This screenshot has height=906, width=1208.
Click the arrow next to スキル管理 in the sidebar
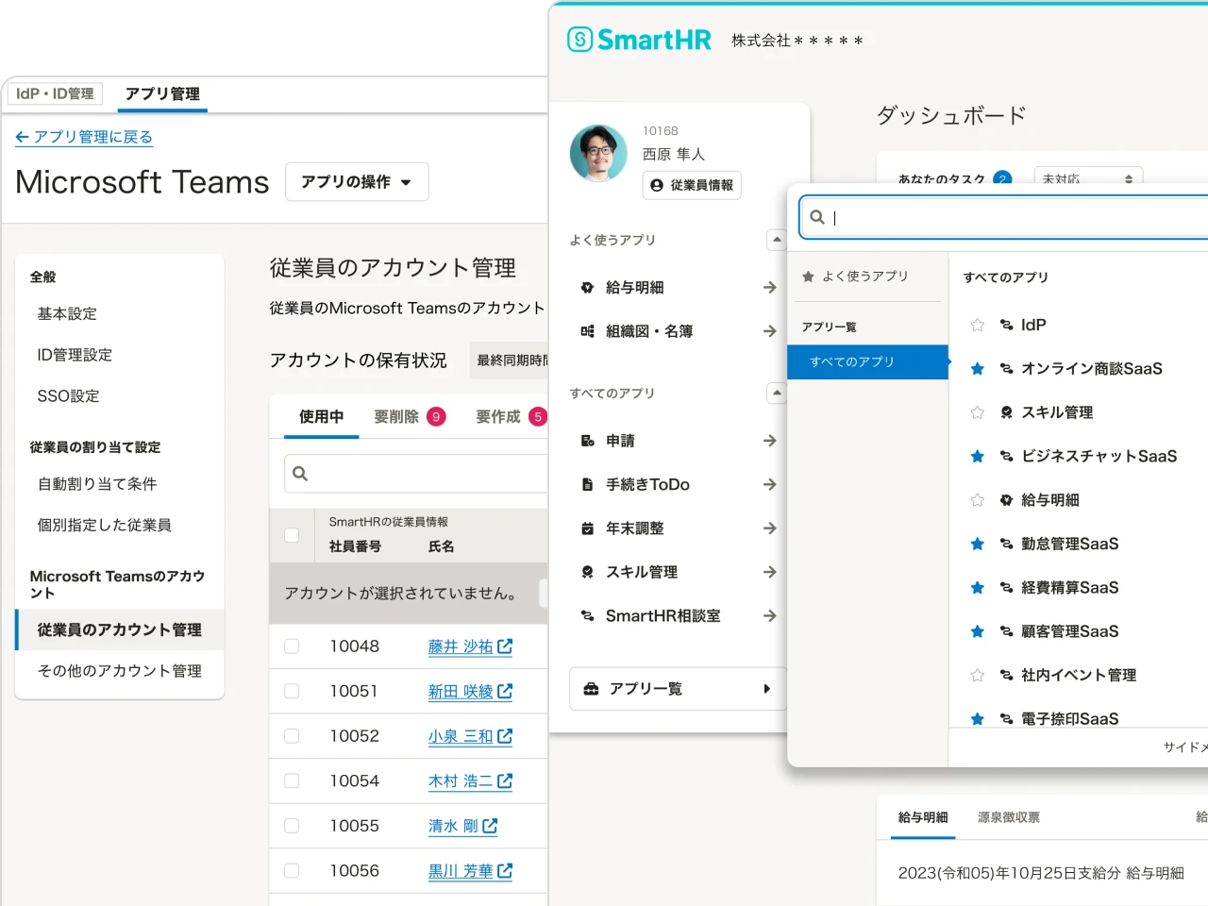click(770, 572)
